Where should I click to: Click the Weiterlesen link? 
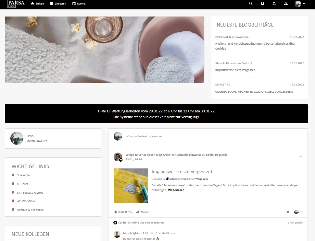(176, 190)
